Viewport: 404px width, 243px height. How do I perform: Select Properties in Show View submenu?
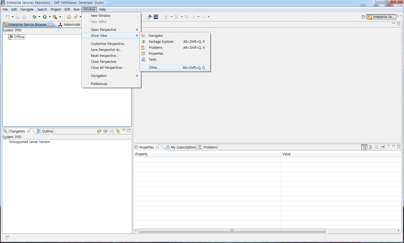tap(175, 54)
